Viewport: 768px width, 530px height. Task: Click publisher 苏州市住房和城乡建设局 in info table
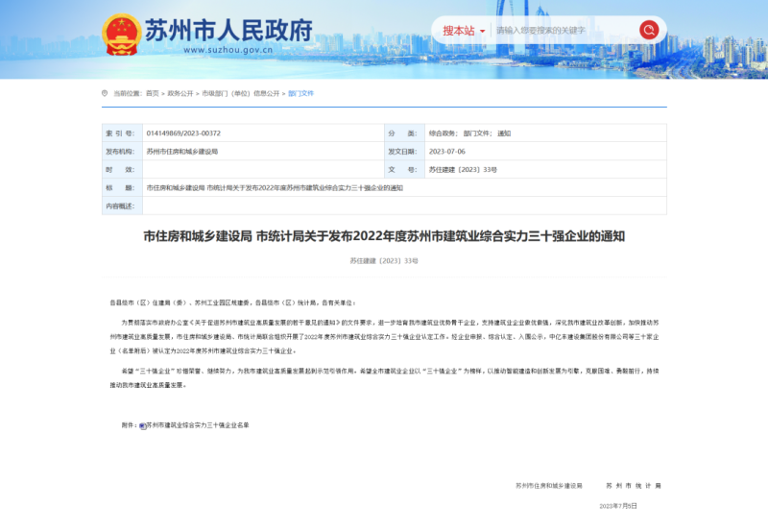(x=182, y=152)
